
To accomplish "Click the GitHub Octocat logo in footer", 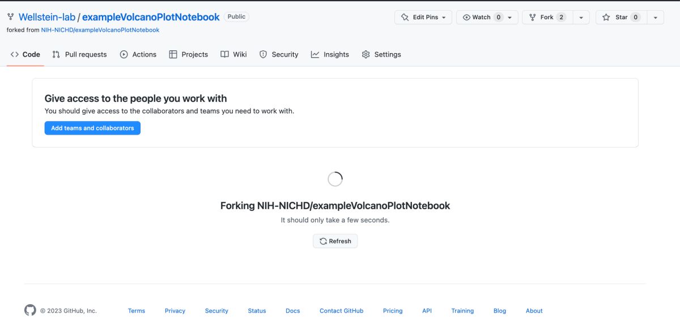I will pyautogui.click(x=30, y=310).
